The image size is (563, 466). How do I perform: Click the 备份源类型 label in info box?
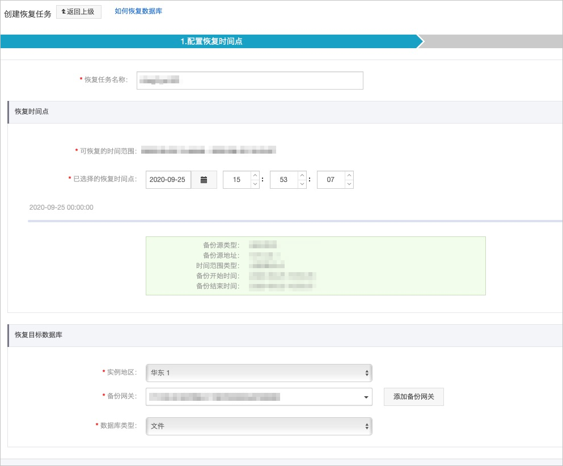tap(221, 245)
